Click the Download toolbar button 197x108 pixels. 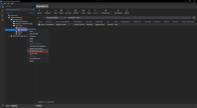(x=48, y=11)
